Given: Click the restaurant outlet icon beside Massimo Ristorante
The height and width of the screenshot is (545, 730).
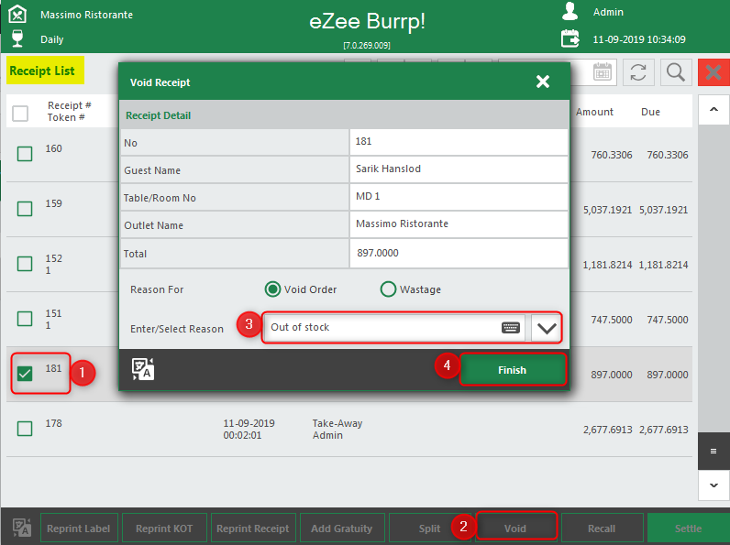Looking at the screenshot, I should point(17,14).
